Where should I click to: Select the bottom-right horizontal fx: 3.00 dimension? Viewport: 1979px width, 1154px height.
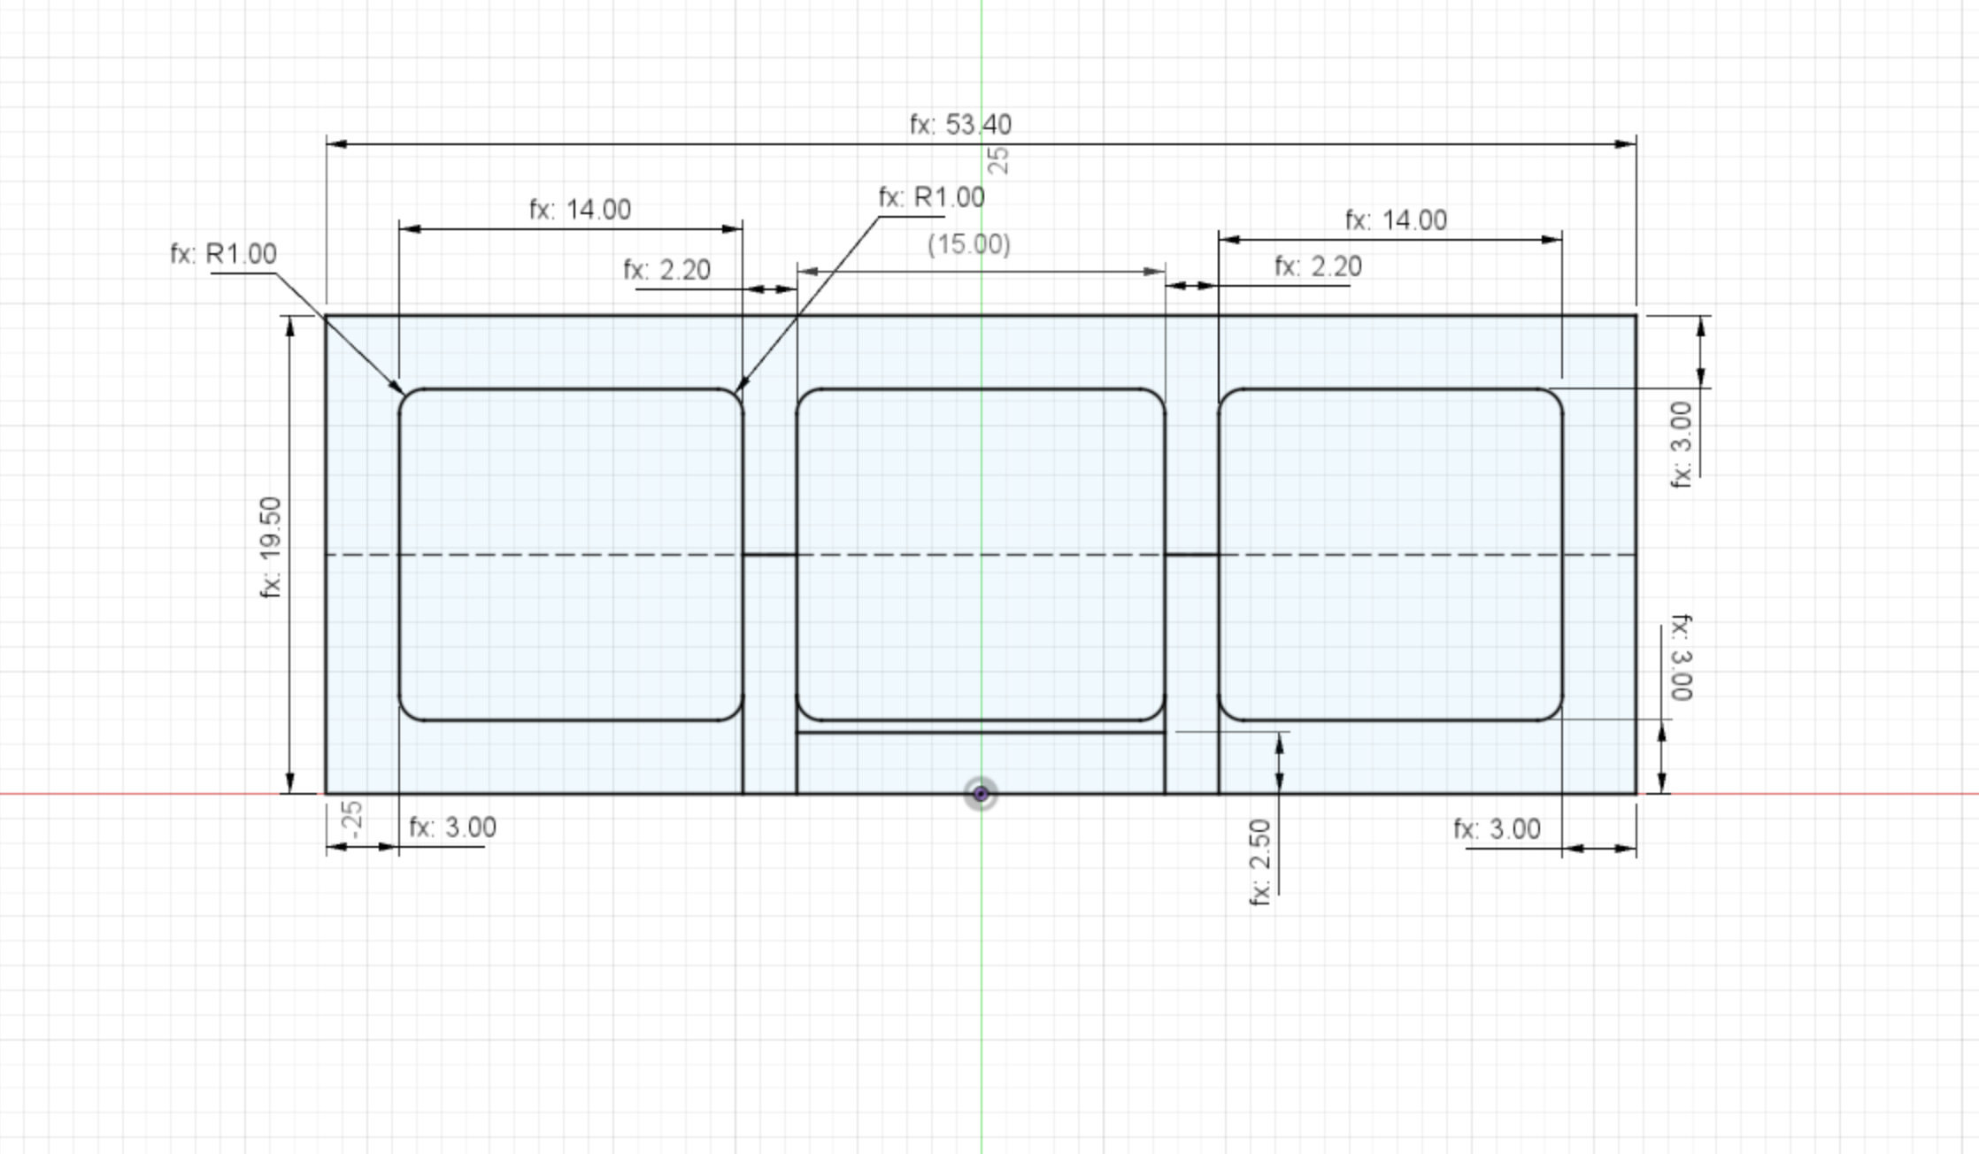pos(1497,829)
